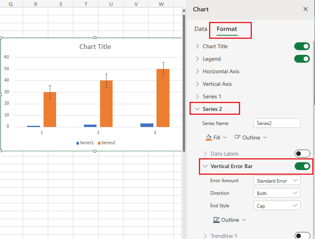Click the worksheet vertical scrollbar

[x=184, y=82]
